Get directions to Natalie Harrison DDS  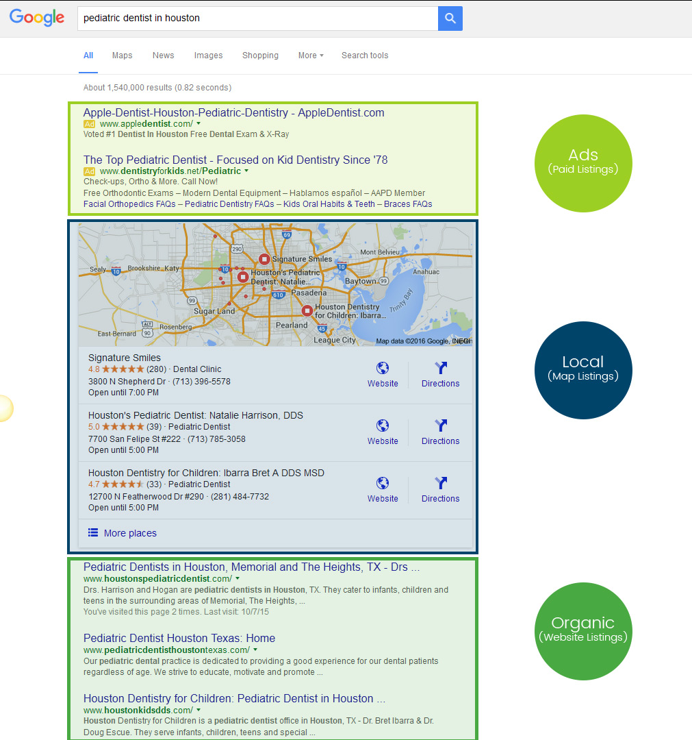(x=441, y=425)
